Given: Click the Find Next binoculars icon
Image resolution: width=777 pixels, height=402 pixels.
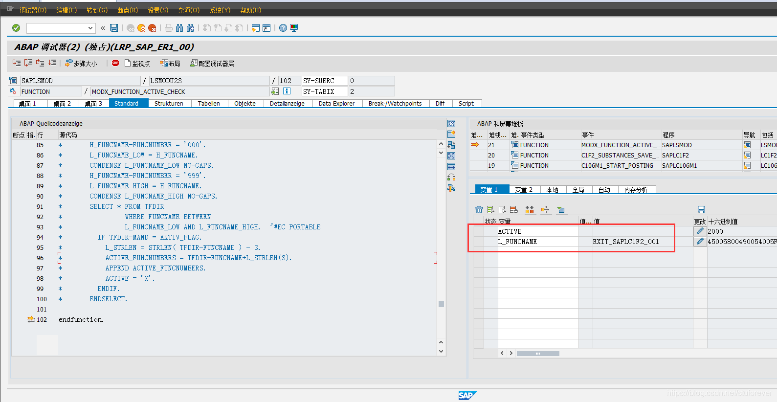Looking at the screenshot, I should tap(190, 28).
